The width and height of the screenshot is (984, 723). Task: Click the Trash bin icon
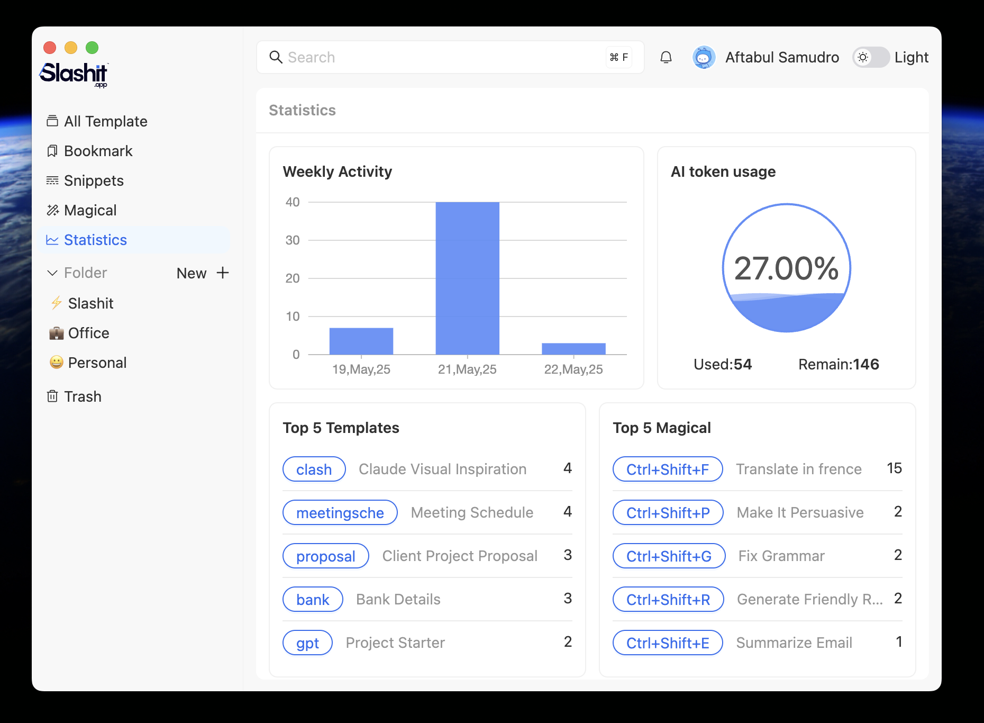click(x=52, y=396)
